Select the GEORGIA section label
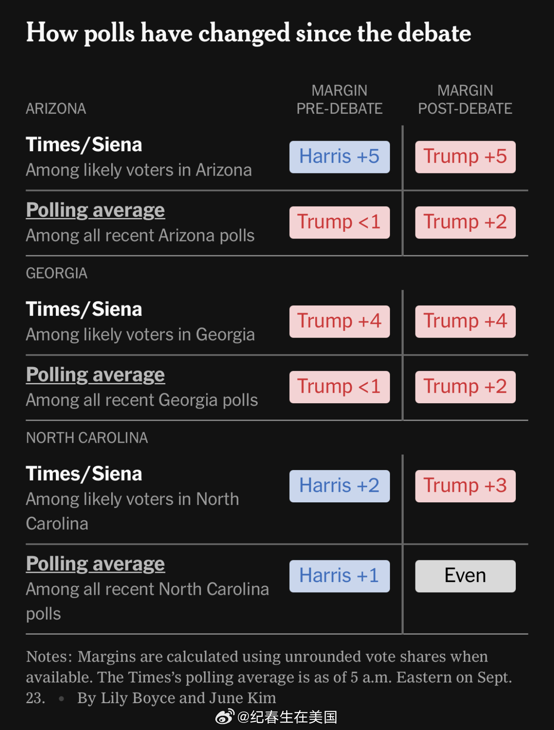Screen dimensions: 554x730 pyautogui.click(x=57, y=273)
